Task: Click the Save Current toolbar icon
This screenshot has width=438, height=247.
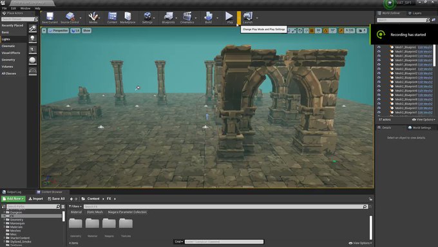Action: click(x=50, y=17)
